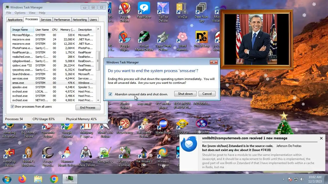Open Dynomite Deluxe desktop icon
The height and width of the screenshot is (184, 328).
48,130
